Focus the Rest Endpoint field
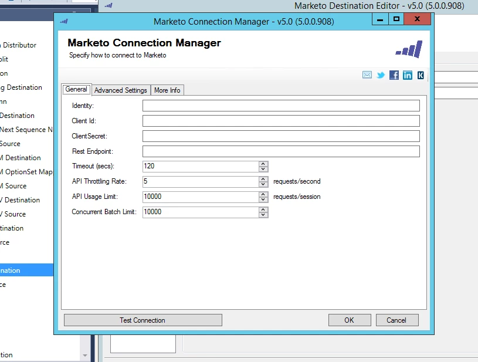 pos(281,151)
